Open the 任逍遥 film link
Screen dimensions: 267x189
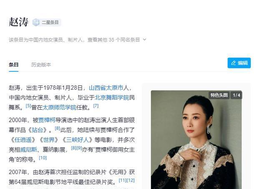tap(23, 140)
